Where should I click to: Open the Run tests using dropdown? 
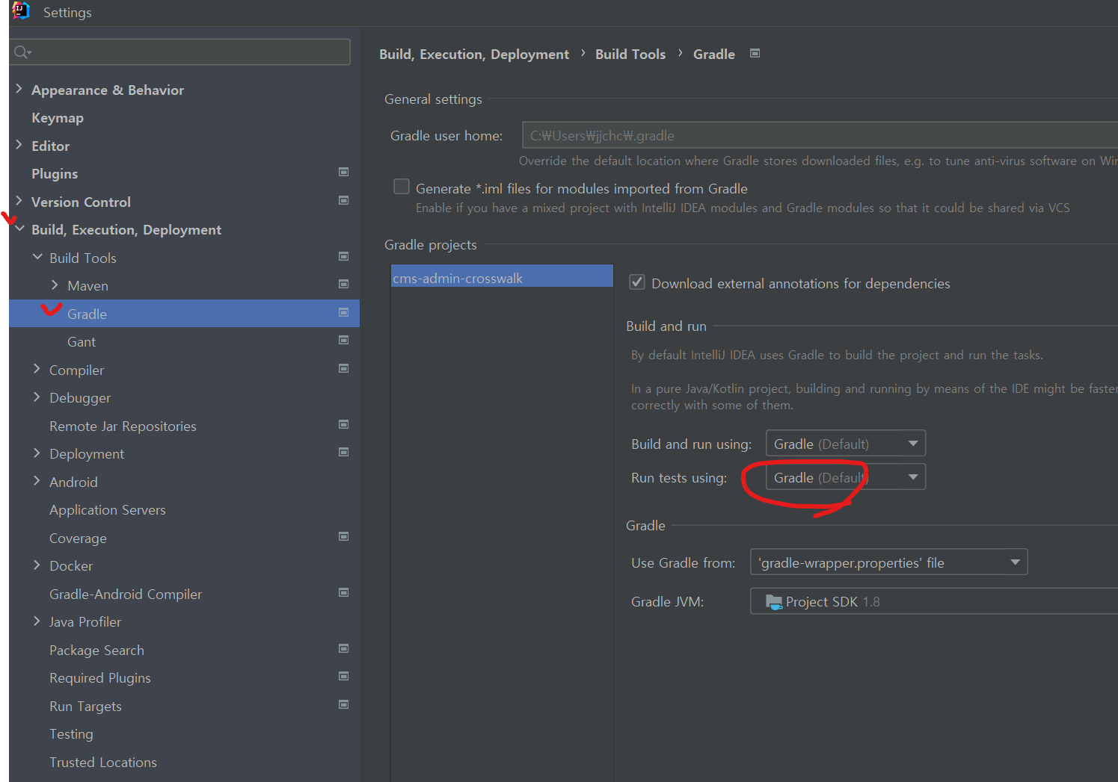coord(846,477)
